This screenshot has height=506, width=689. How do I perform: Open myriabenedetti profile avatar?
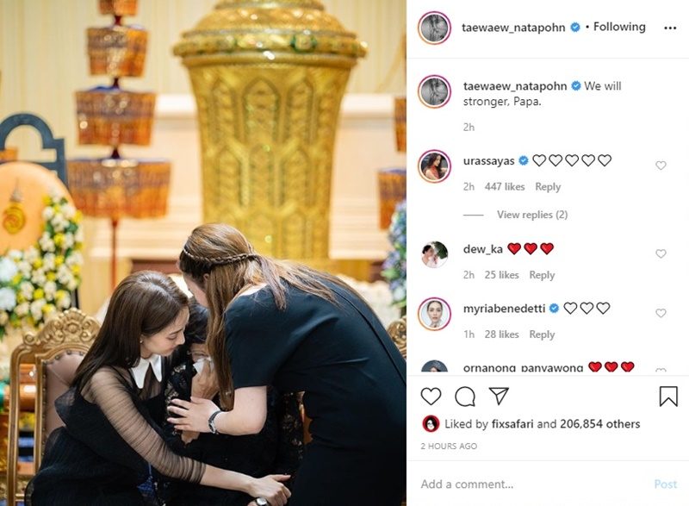click(434, 314)
